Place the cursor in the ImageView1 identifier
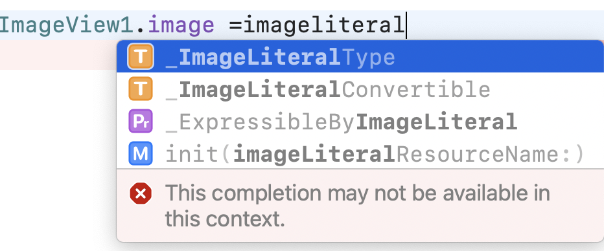 [x=67, y=25]
